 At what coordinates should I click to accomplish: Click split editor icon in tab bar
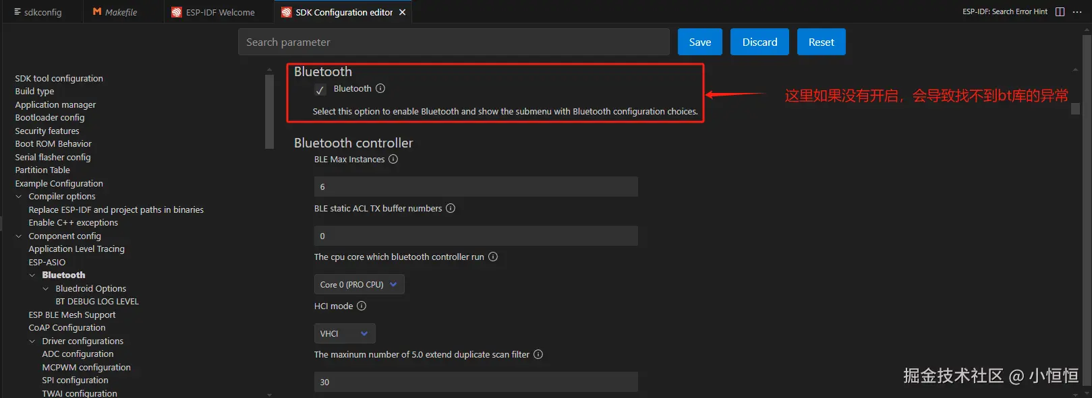click(x=1060, y=11)
